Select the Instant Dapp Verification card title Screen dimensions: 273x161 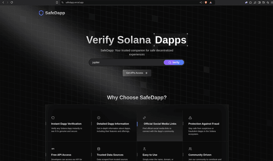click(x=67, y=124)
